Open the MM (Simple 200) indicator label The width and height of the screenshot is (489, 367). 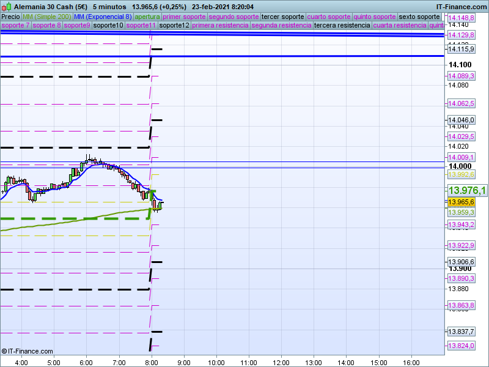(x=43, y=17)
